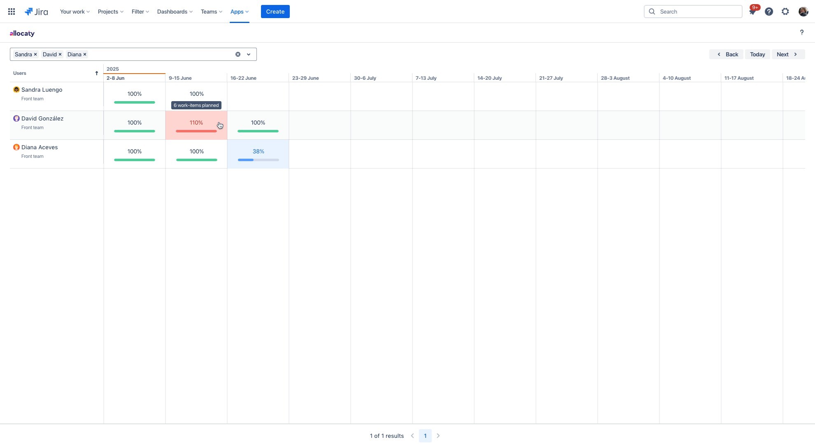Viewport: 815px width, 444px height.
Task: Click Diana's 38% progress bar
Action: [258, 160]
